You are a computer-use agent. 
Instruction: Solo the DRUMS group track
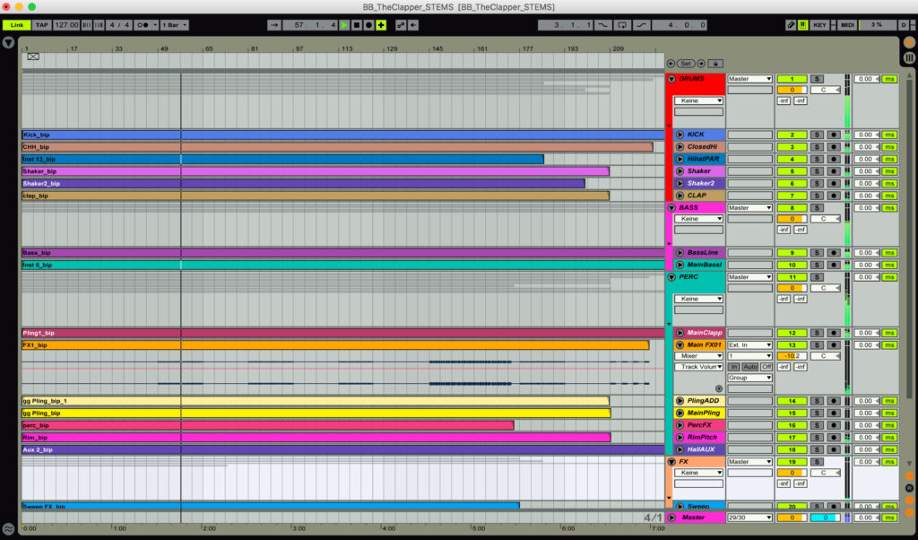click(817, 79)
